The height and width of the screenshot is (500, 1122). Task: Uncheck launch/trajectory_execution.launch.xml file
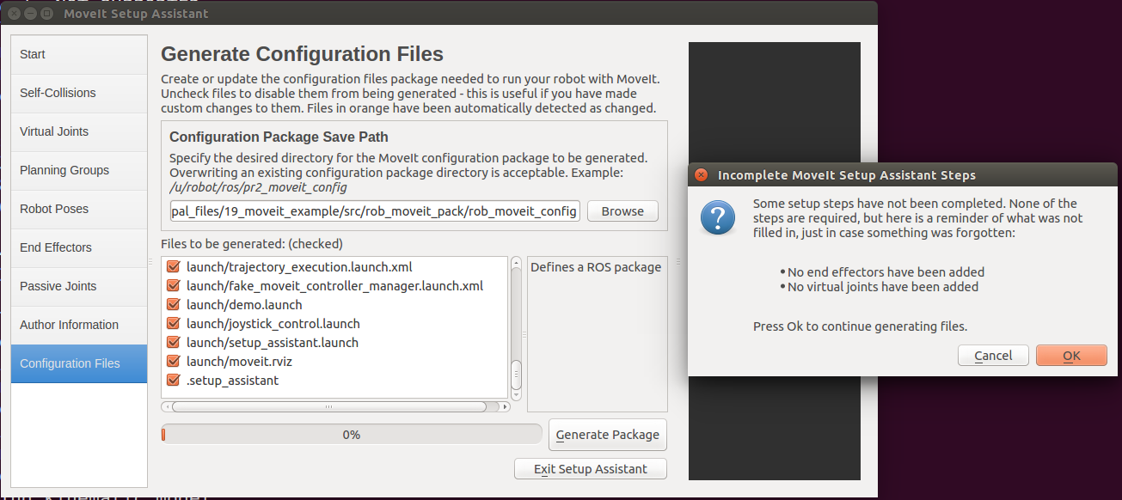click(x=173, y=267)
